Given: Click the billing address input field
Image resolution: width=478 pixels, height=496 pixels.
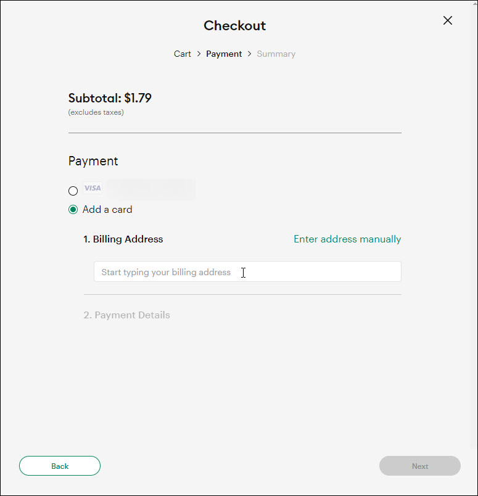Looking at the screenshot, I should [247, 271].
